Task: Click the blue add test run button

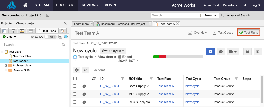Action: click(x=211, y=52)
